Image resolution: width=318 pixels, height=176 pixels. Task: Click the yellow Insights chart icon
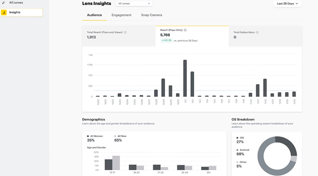point(4,12)
